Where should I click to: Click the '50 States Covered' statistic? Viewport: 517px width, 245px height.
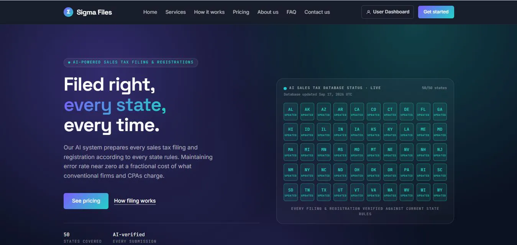(x=83, y=238)
